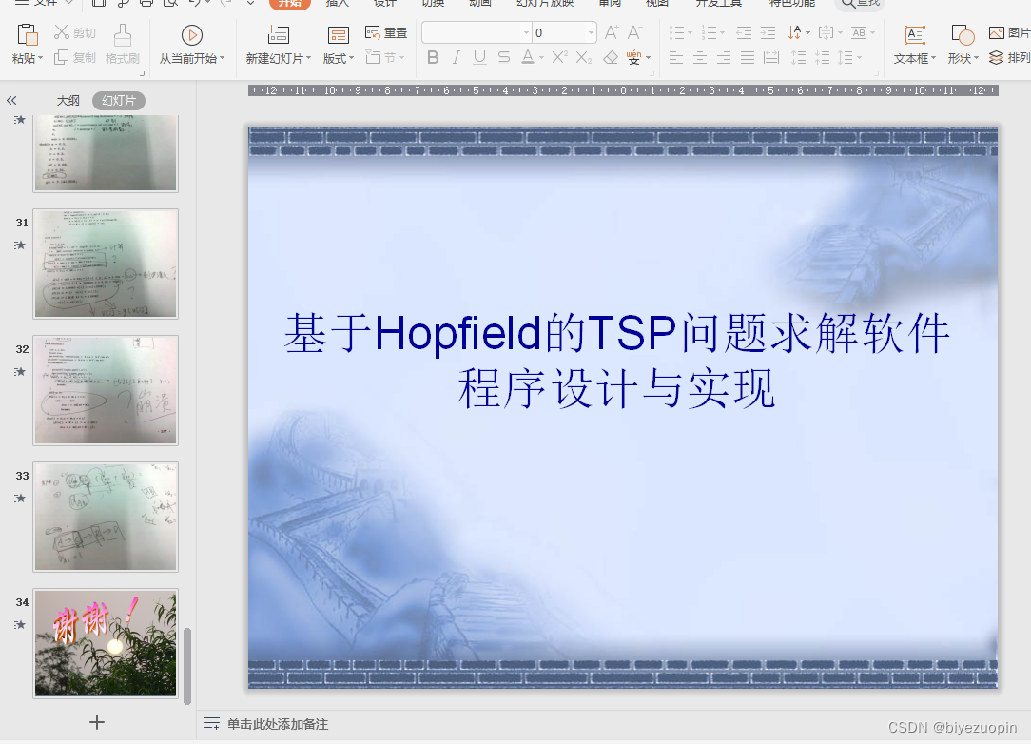Open the 节 section dropdown
The image size is (1031, 744).
401,58
